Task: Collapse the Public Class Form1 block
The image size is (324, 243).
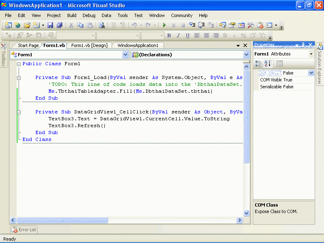Action: tap(19, 64)
